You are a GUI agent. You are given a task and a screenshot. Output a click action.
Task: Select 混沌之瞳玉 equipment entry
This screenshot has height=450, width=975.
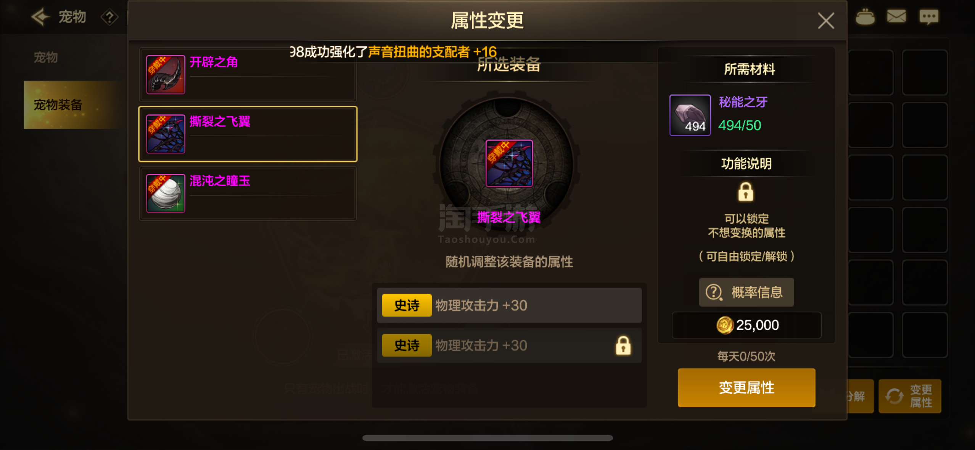(x=248, y=193)
